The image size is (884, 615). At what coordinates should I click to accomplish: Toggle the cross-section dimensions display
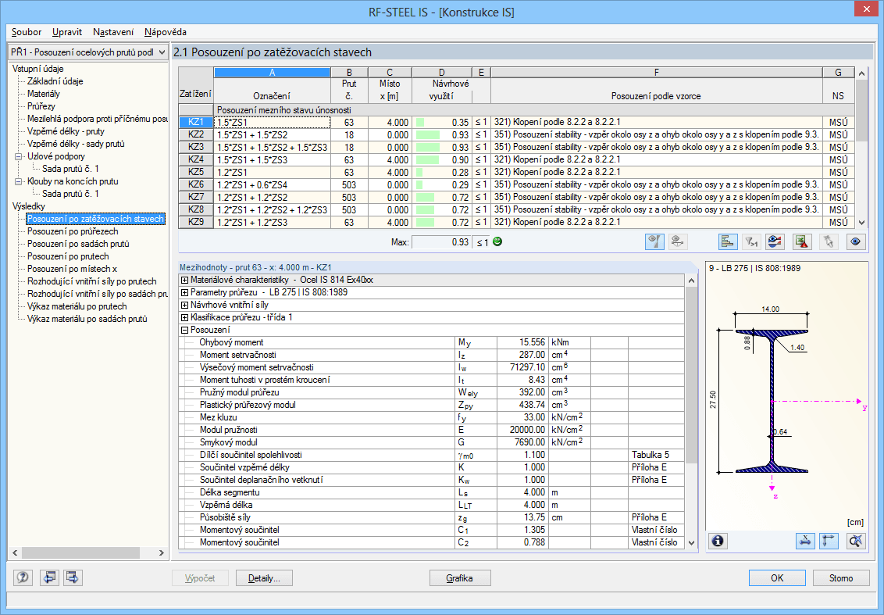(804, 540)
